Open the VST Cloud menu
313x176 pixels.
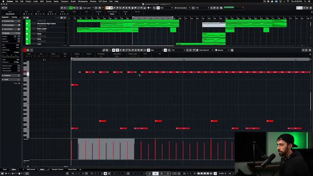click(x=103, y=1)
